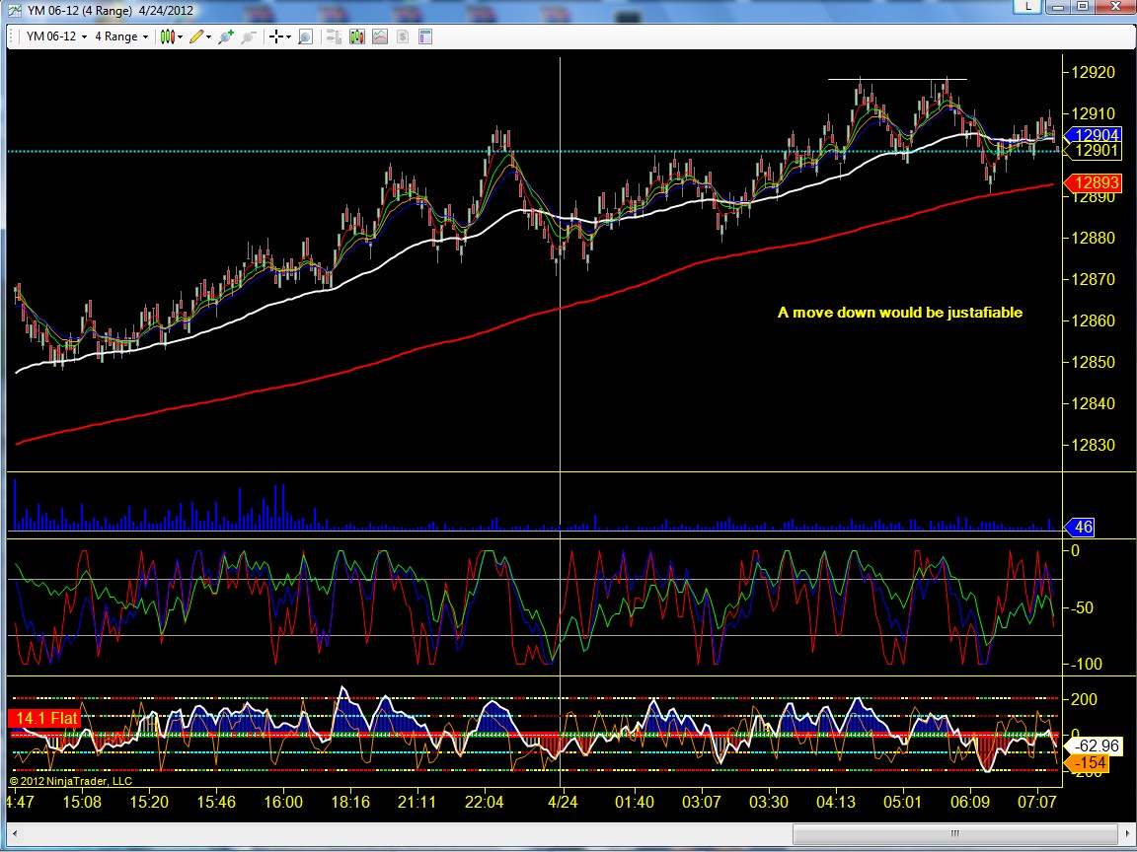Click the 04:13 time axis label

click(836, 802)
